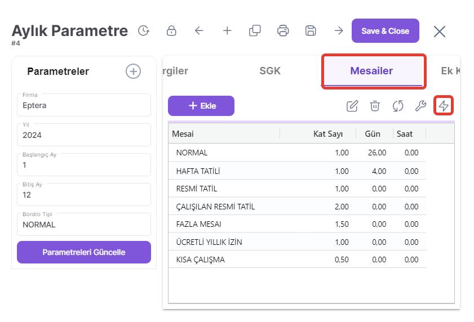The height and width of the screenshot is (322, 474).
Task: Click the plus icon to add new record
Action: (x=227, y=31)
